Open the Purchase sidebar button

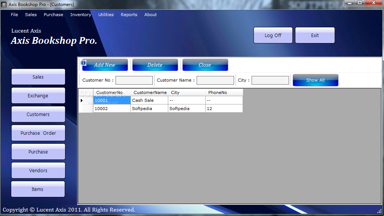[x=38, y=152]
